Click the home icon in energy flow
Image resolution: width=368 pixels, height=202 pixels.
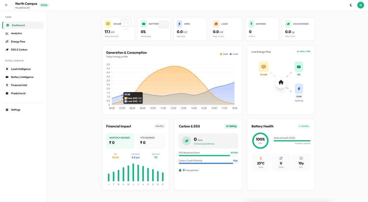click(x=281, y=83)
